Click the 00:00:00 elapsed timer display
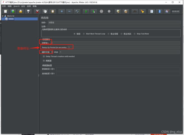 pos(176,11)
